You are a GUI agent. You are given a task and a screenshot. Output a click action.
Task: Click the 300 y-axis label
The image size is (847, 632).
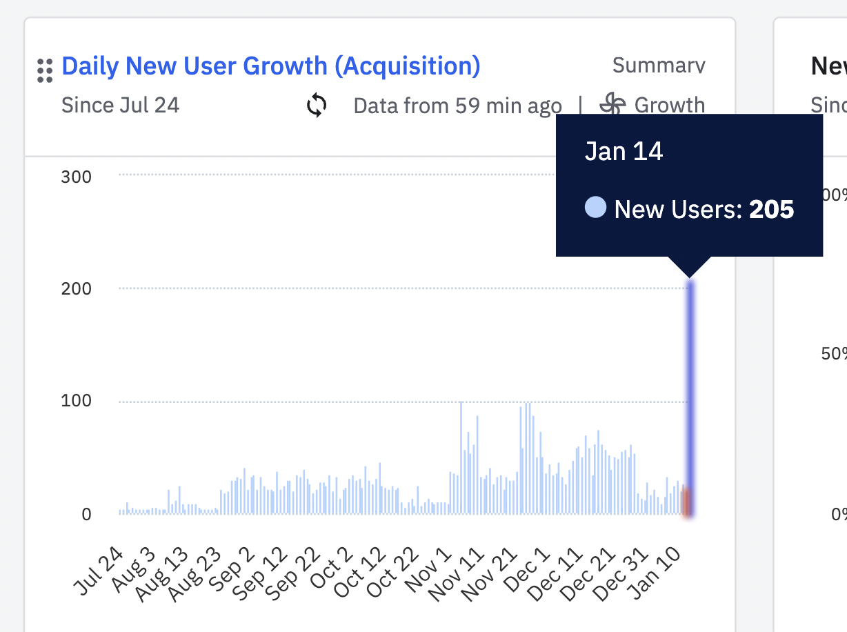pyautogui.click(x=76, y=177)
